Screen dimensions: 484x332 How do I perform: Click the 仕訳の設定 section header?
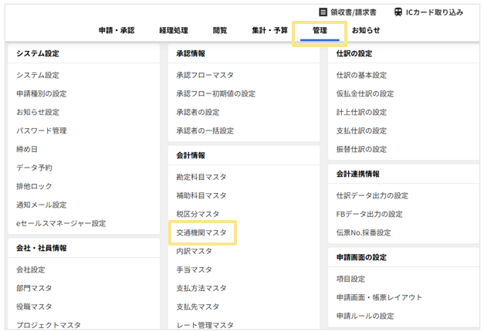354,53
